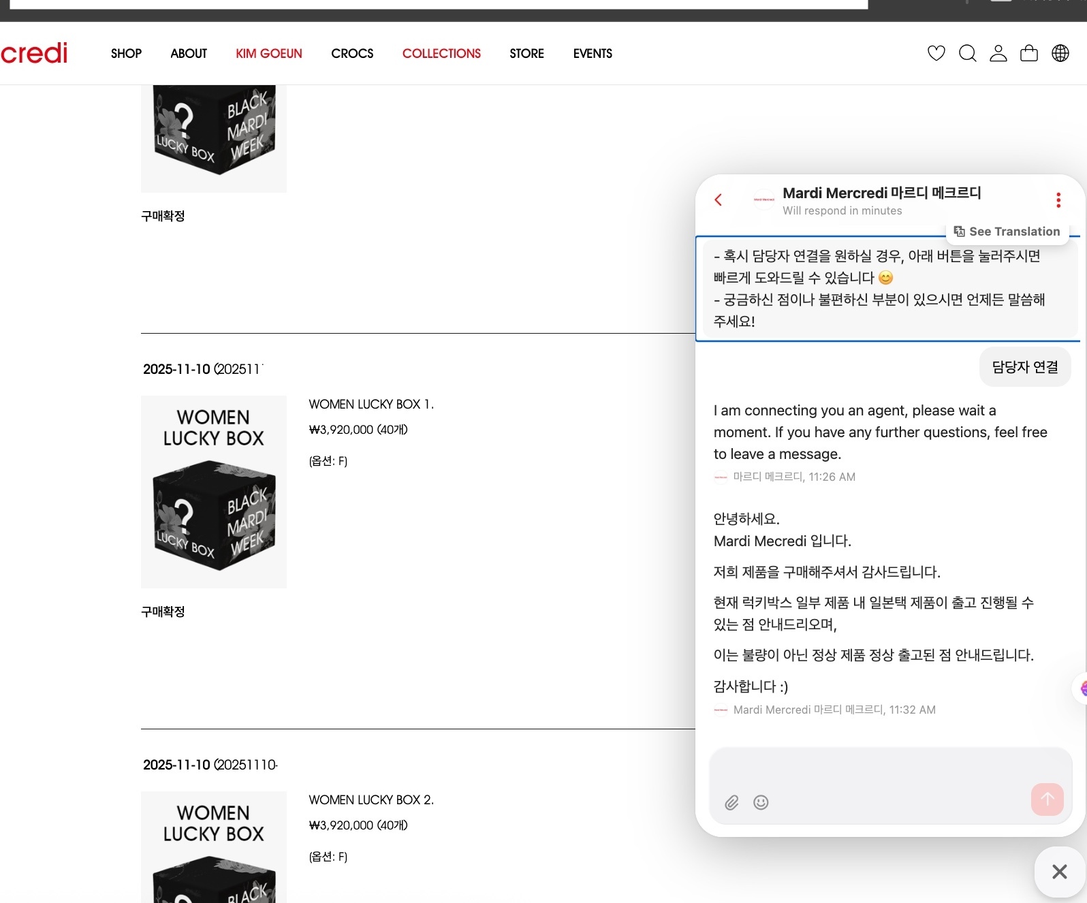Open the emoji picker in chat
The height and width of the screenshot is (903, 1087).
tap(761, 803)
